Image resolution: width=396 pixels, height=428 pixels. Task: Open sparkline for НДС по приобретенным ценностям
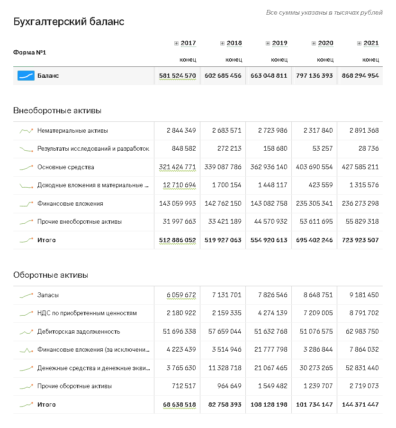[26, 313]
